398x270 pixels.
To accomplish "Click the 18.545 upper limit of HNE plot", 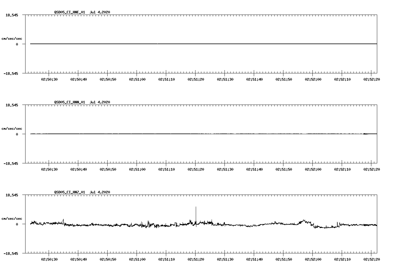I will pyautogui.click(x=12, y=15).
